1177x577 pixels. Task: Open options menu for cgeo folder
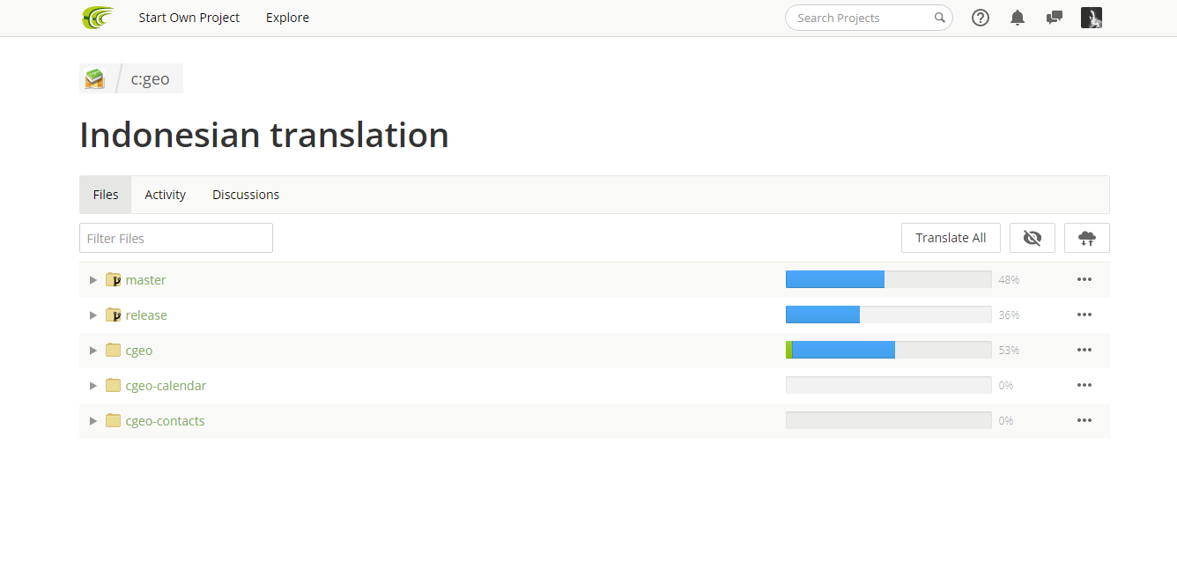pos(1084,351)
